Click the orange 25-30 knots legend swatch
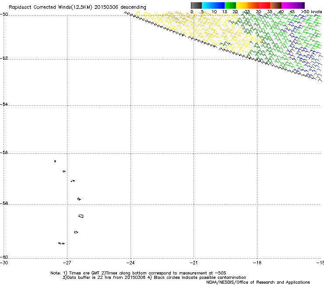324x285 pixels. point(253,5)
